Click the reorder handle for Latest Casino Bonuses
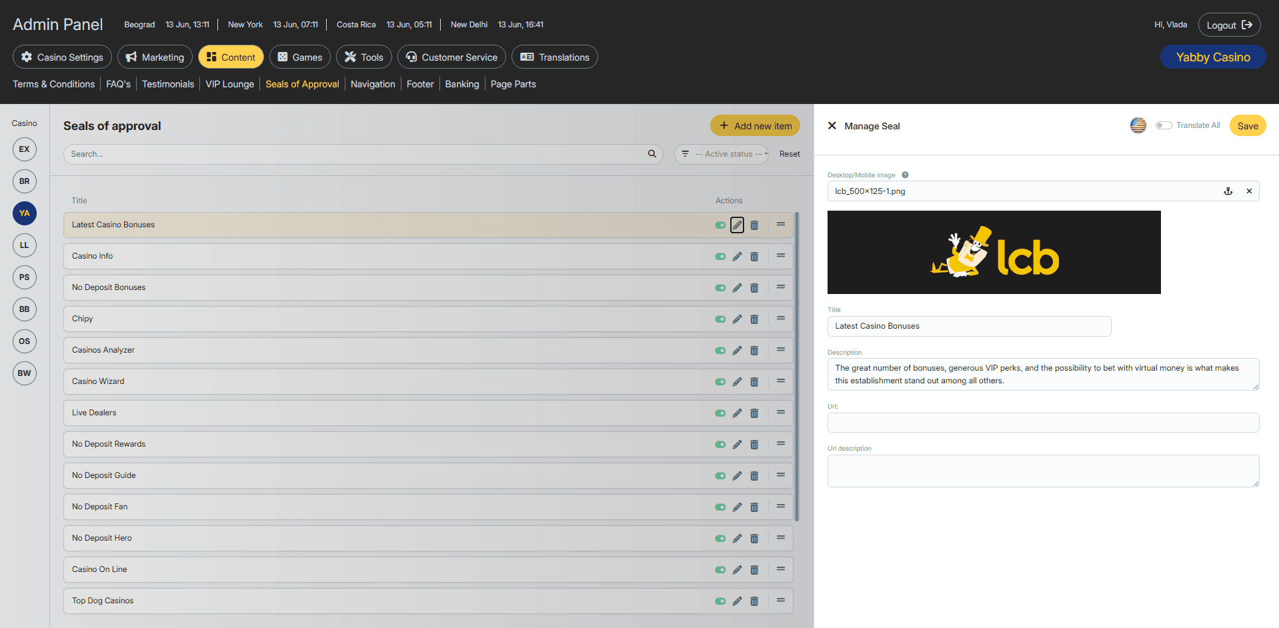 point(780,225)
